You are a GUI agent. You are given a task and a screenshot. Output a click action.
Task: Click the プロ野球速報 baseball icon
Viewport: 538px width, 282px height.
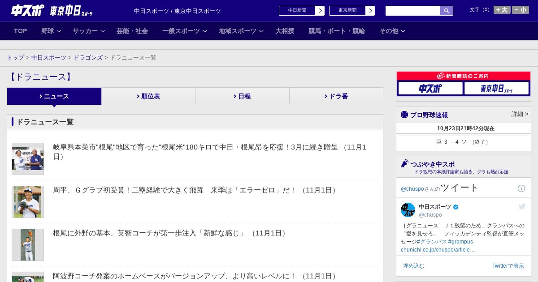tap(404, 115)
